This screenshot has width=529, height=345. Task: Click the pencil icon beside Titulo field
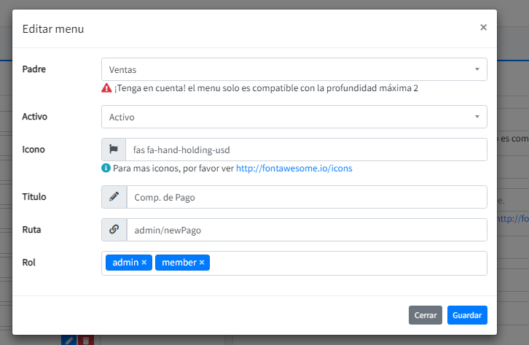(x=114, y=197)
